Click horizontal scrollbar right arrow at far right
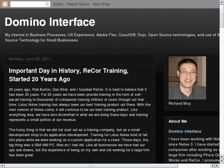This screenshot has height=168, width=224. point(217,166)
